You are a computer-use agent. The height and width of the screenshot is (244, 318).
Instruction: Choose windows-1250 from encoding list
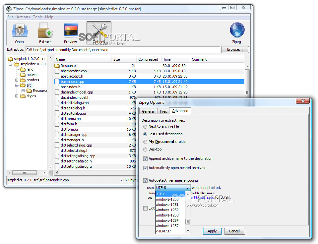[x=170, y=199]
